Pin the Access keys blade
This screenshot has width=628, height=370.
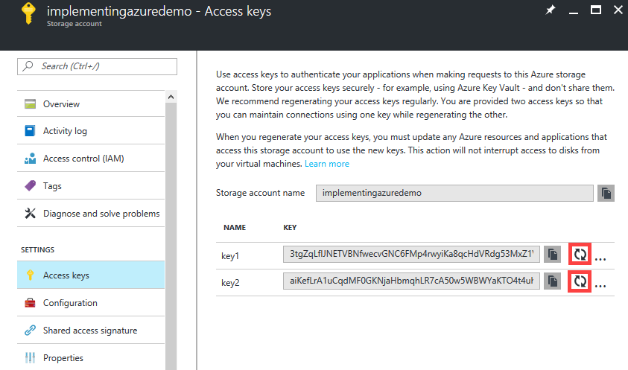click(x=550, y=10)
